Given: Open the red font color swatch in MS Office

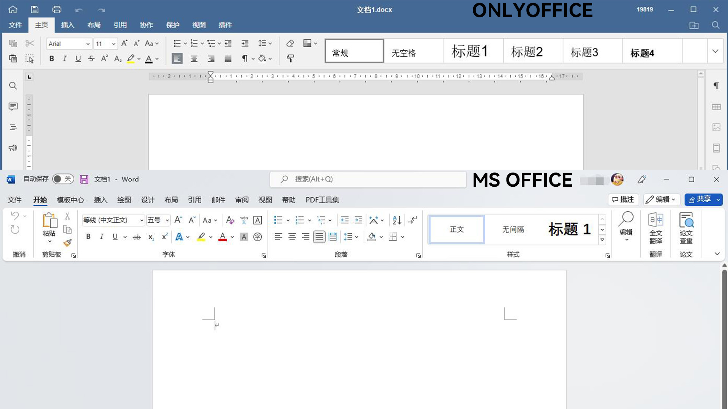Looking at the screenshot, I should pos(223,237).
